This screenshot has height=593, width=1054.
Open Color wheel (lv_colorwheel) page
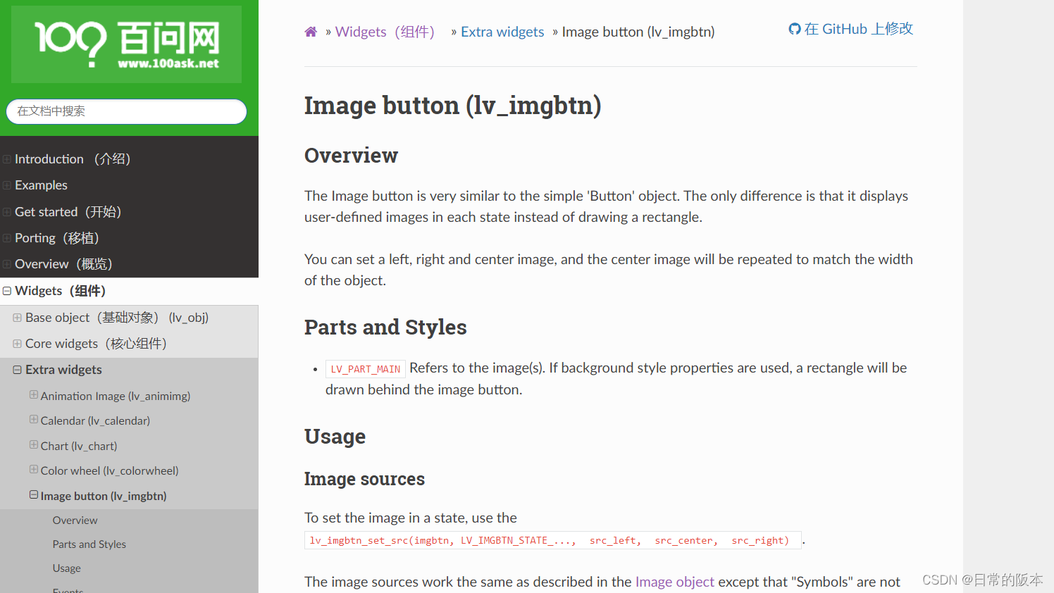[109, 470]
